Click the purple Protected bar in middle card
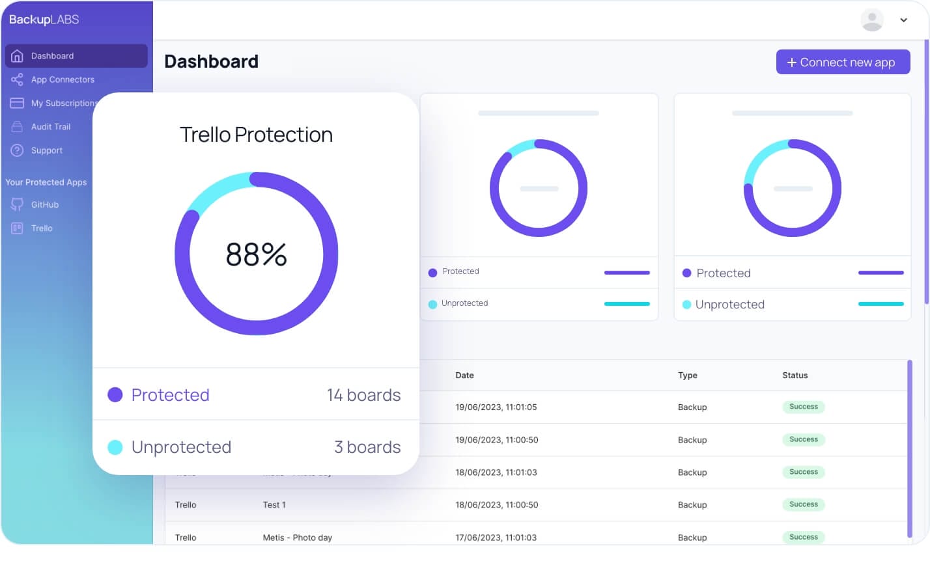Viewport: 930px width, 574px height. (627, 273)
